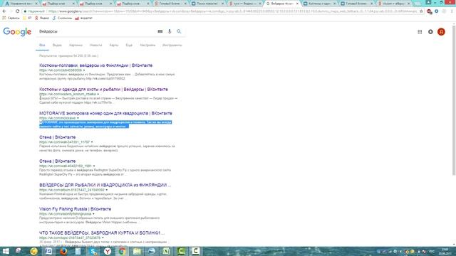Expand arrow beside vk.com/motoraive URL

coord(78,118)
